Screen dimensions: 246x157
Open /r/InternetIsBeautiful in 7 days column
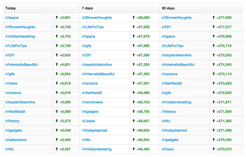(x=98, y=74)
